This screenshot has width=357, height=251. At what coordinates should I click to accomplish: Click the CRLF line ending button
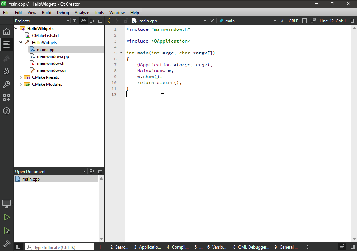pyautogui.click(x=293, y=21)
